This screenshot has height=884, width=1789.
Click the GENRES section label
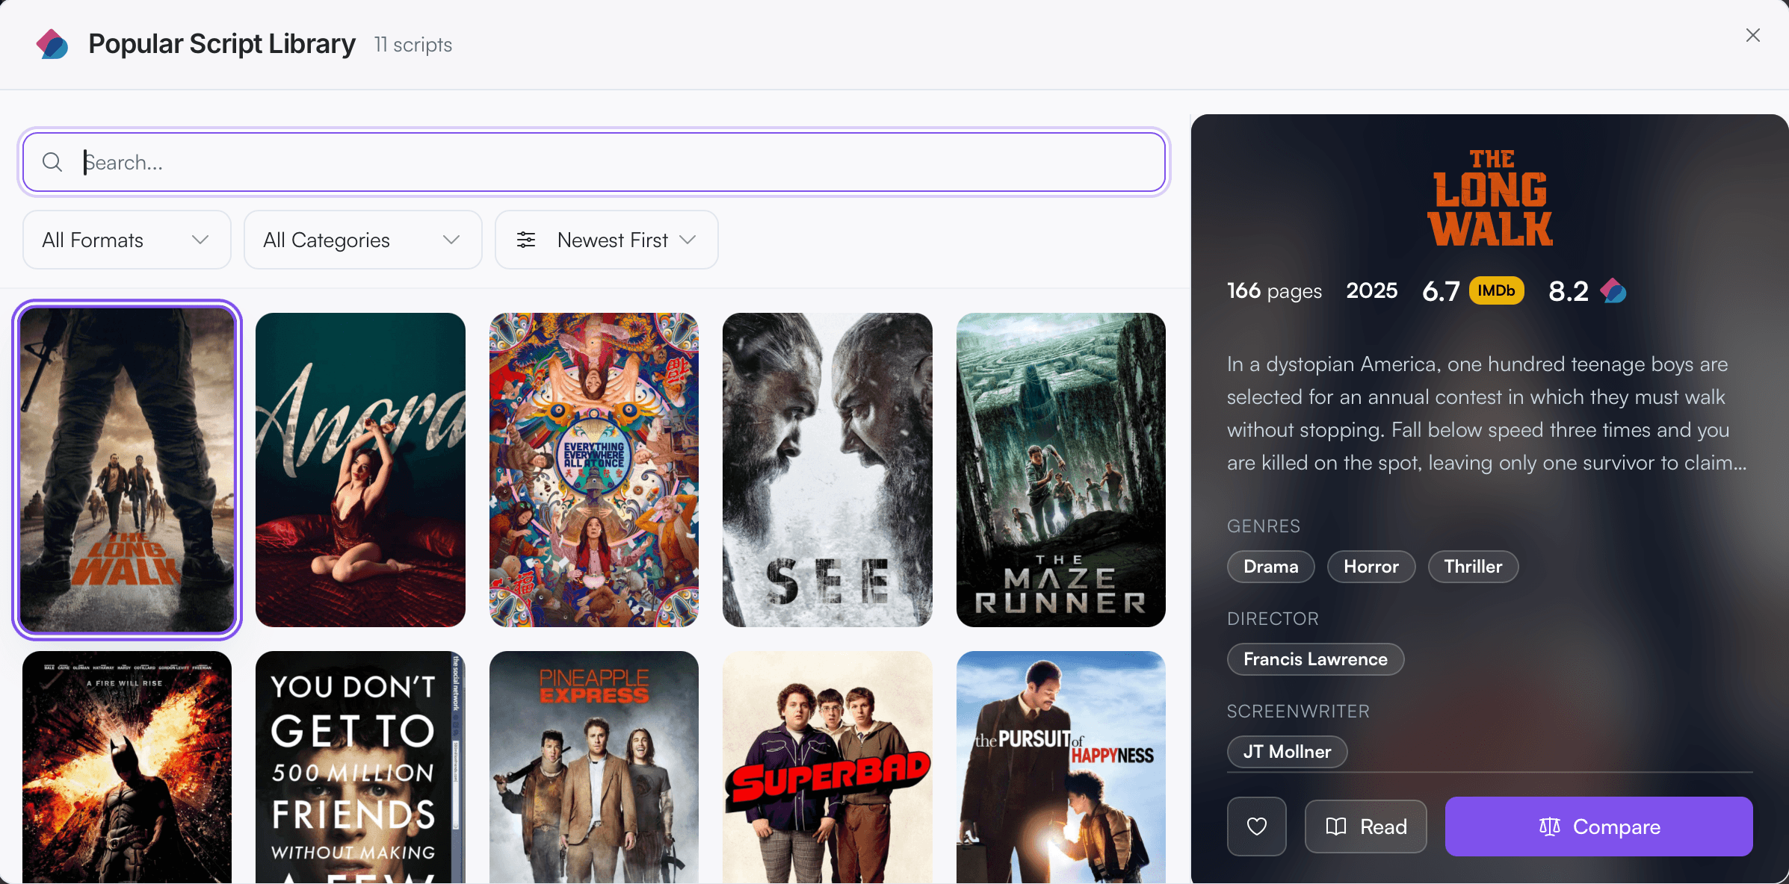click(x=1264, y=526)
